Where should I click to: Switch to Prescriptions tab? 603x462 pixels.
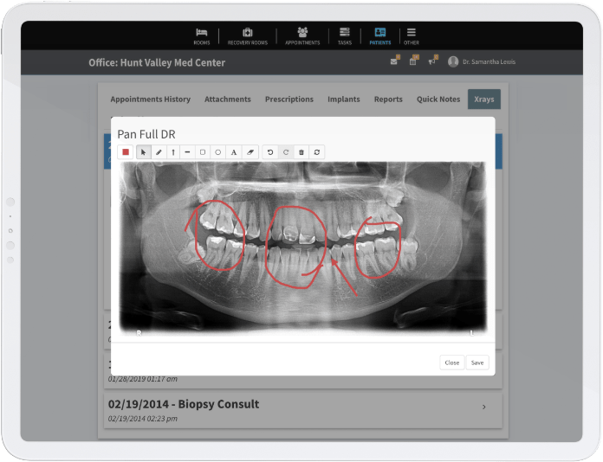click(289, 99)
